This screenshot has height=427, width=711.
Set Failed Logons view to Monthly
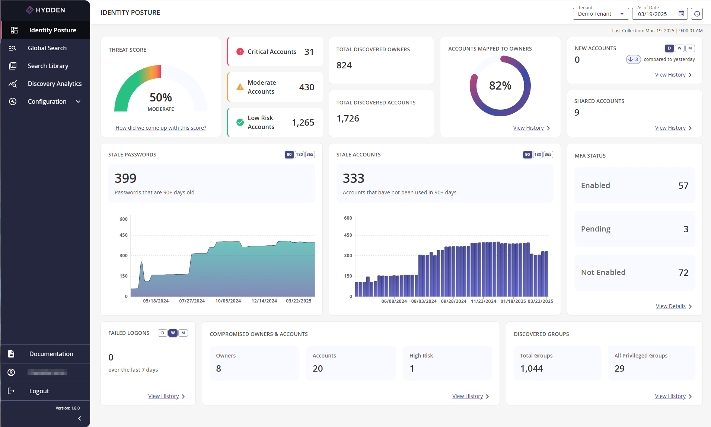pyautogui.click(x=183, y=333)
